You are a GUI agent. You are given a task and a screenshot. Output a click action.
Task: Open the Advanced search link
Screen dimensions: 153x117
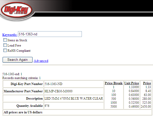pos(41,61)
